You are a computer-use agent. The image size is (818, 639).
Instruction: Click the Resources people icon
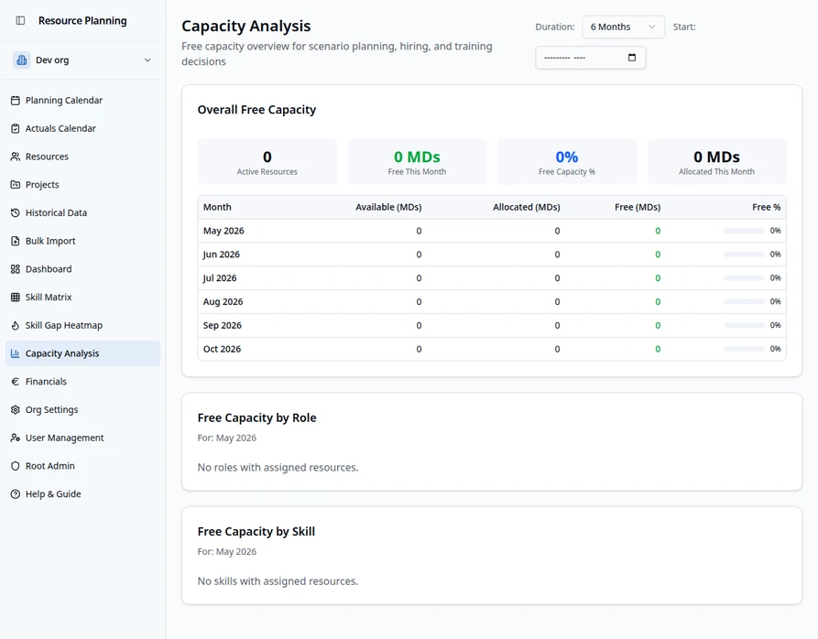(16, 157)
